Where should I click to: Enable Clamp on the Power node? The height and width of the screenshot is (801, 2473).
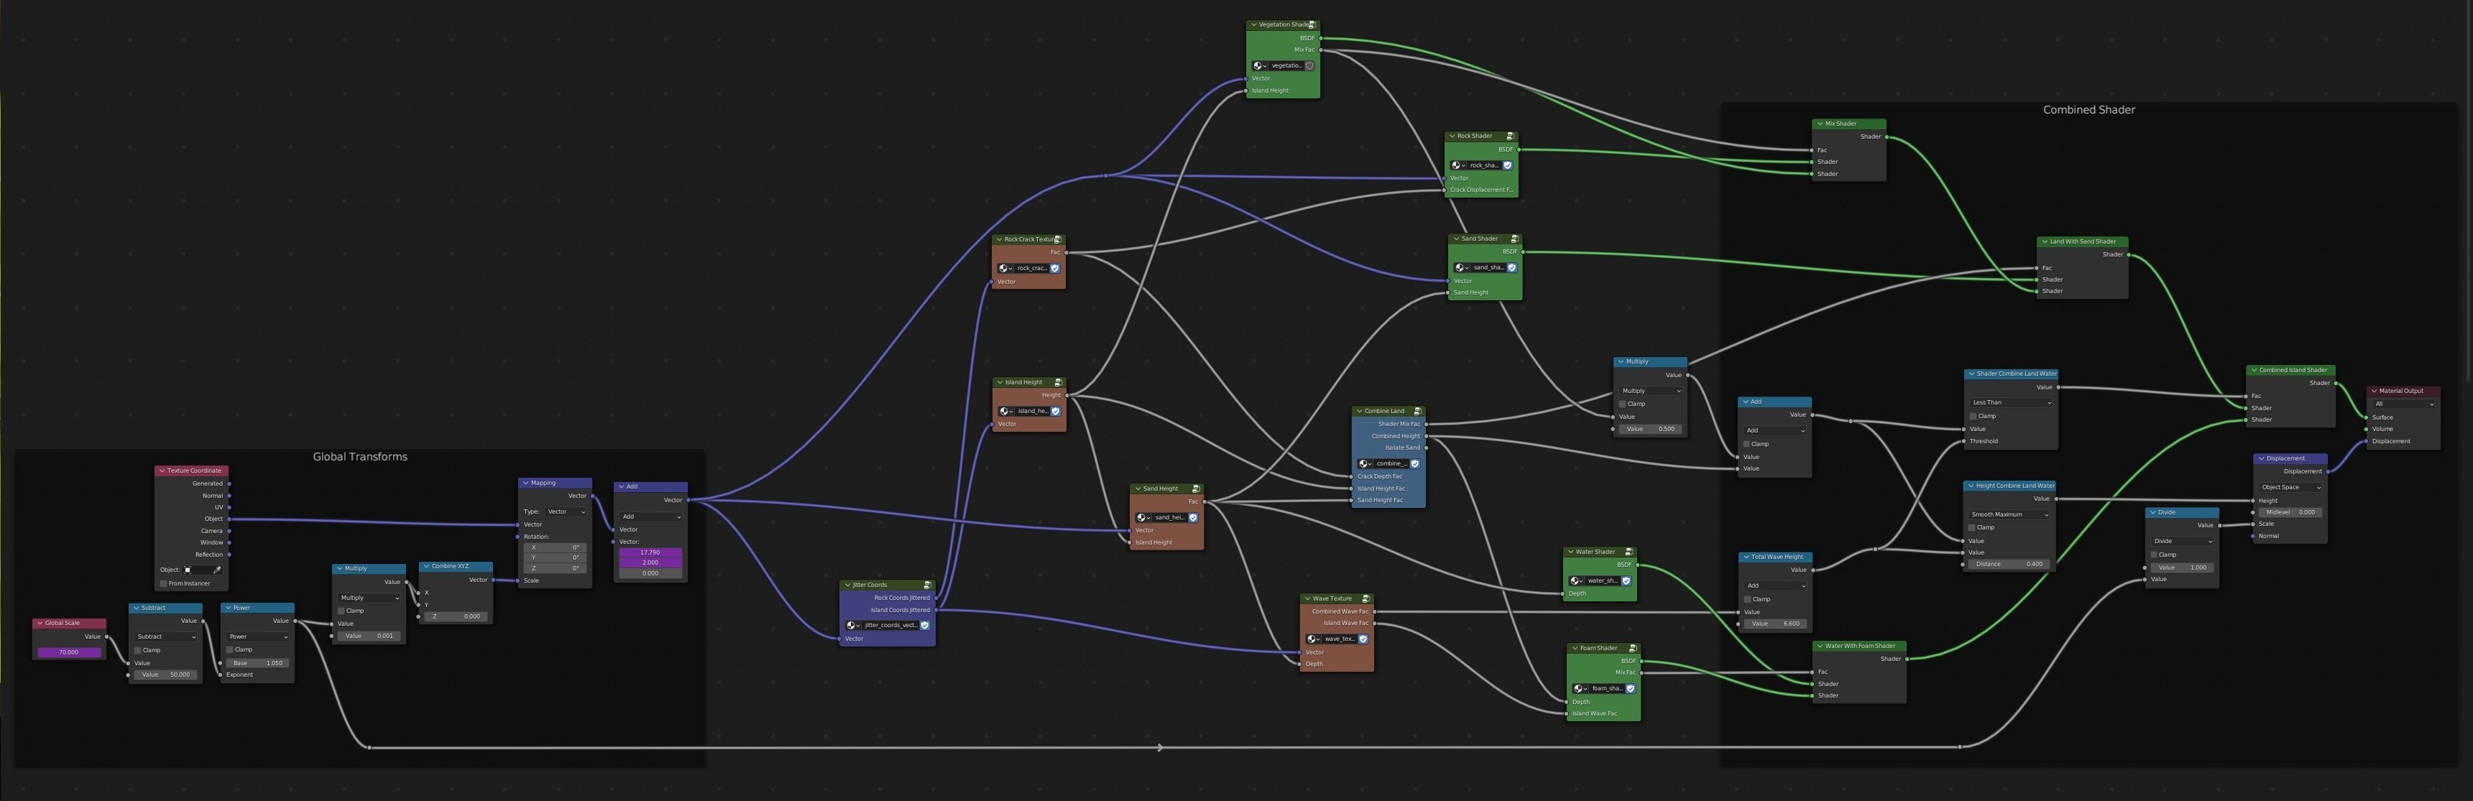click(229, 649)
